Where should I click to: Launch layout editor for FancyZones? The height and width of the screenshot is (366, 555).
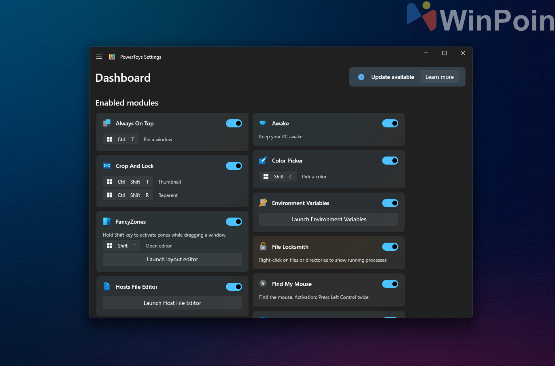coord(172,259)
